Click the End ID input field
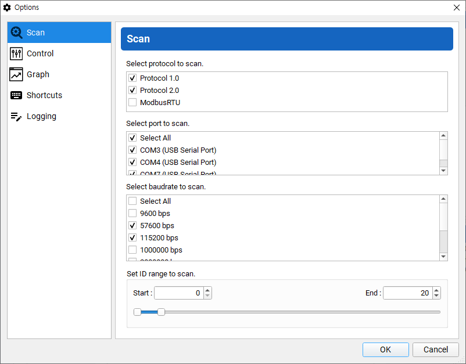The height and width of the screenshot is (364, 466). coord(408,293)
